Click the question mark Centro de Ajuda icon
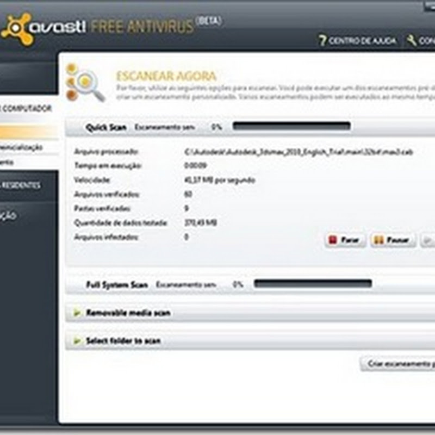The image size is (435, 435). coord(324,39)
